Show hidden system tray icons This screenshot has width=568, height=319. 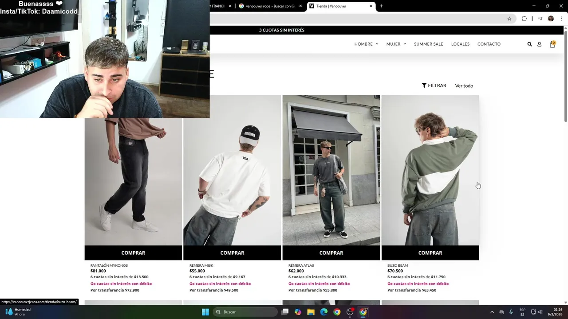click(492, 312)
